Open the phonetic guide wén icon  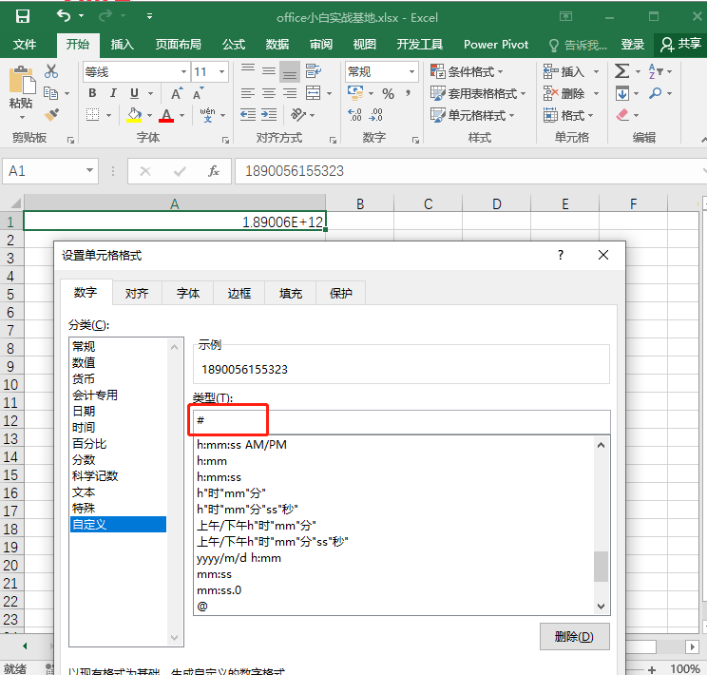point(207,115)
